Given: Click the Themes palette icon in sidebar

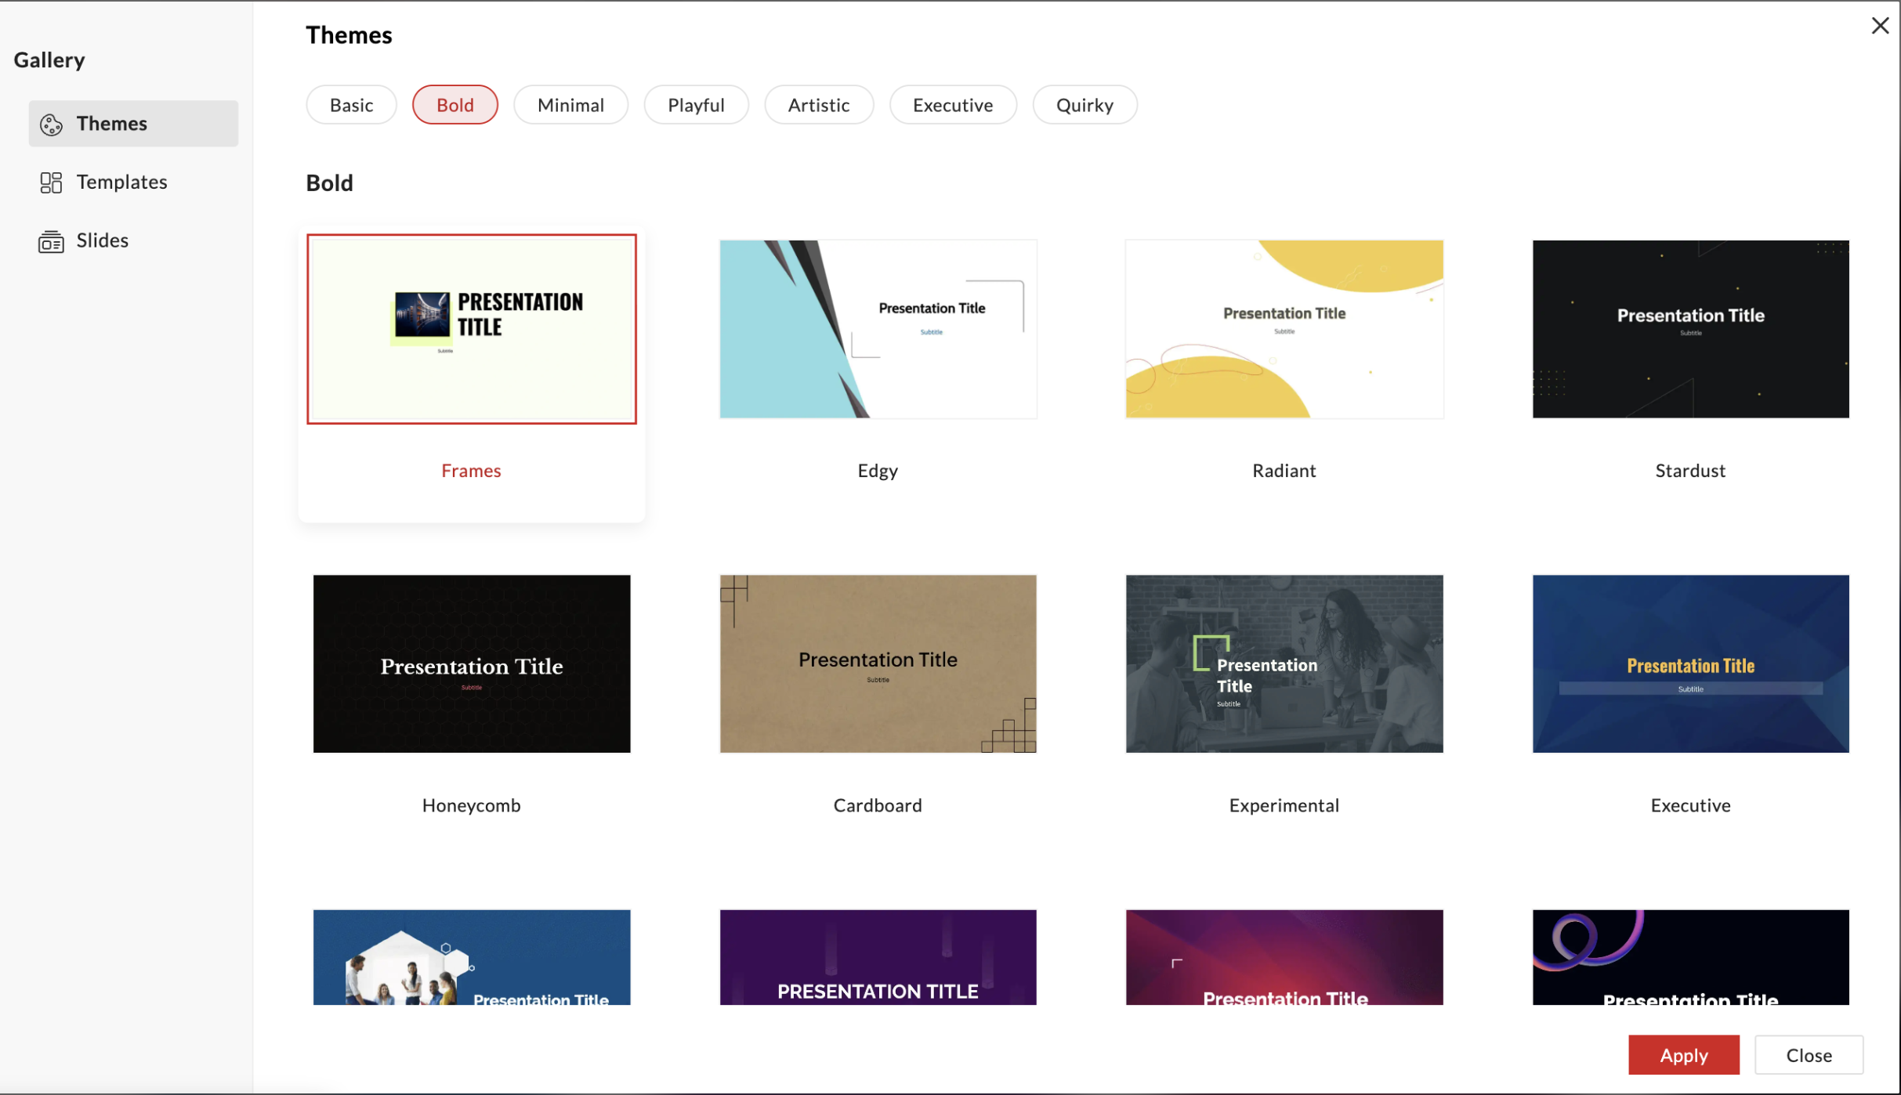Looking at the screenshot, I should 51,124.
